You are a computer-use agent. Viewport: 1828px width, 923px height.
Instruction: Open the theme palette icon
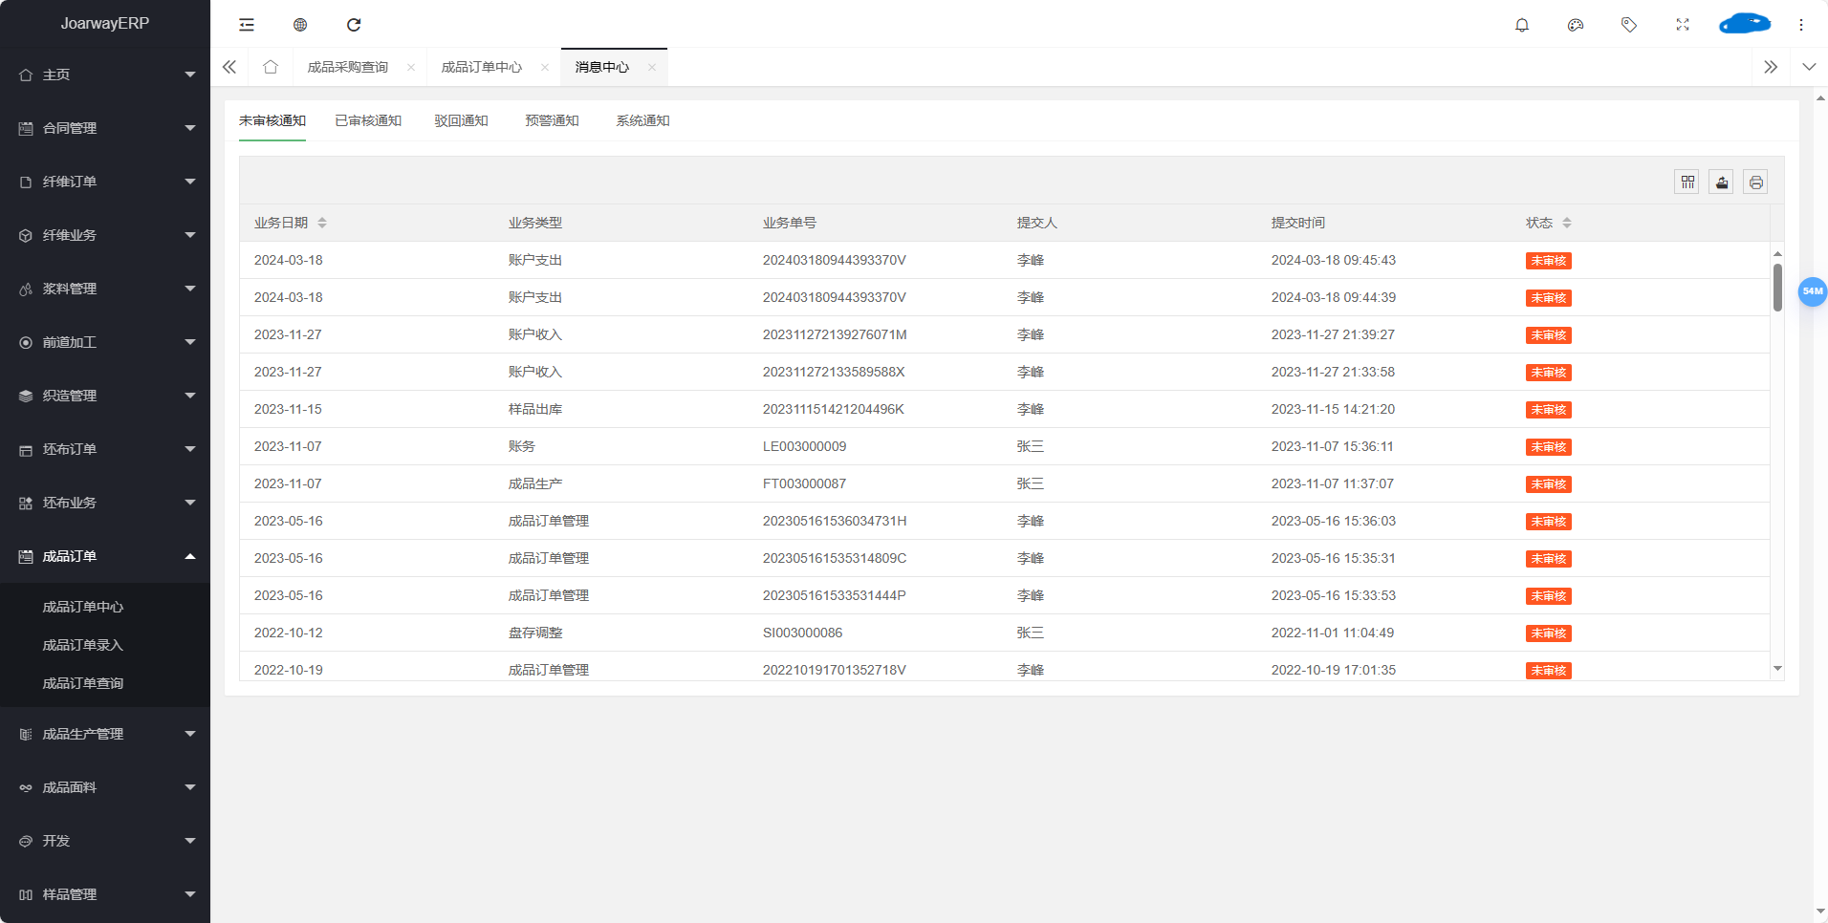(1576, 25)
